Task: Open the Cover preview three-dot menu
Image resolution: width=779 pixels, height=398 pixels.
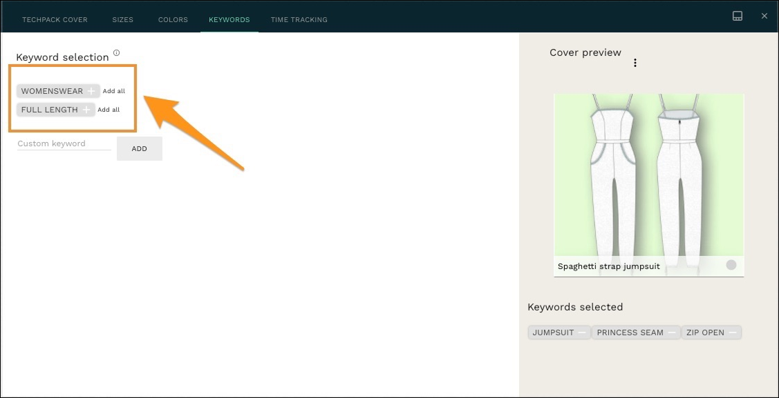Action: click(x=635, y=63)
